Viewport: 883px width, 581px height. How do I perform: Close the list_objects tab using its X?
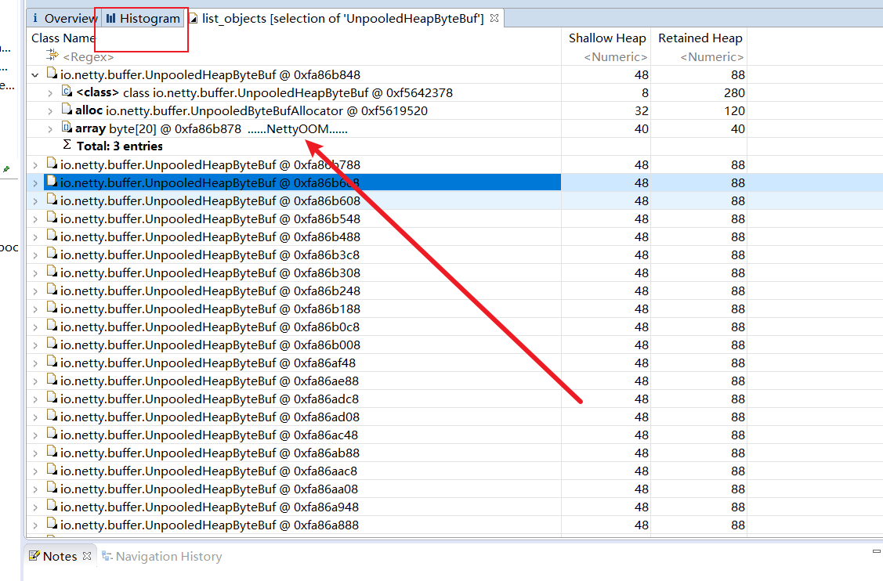494,17
